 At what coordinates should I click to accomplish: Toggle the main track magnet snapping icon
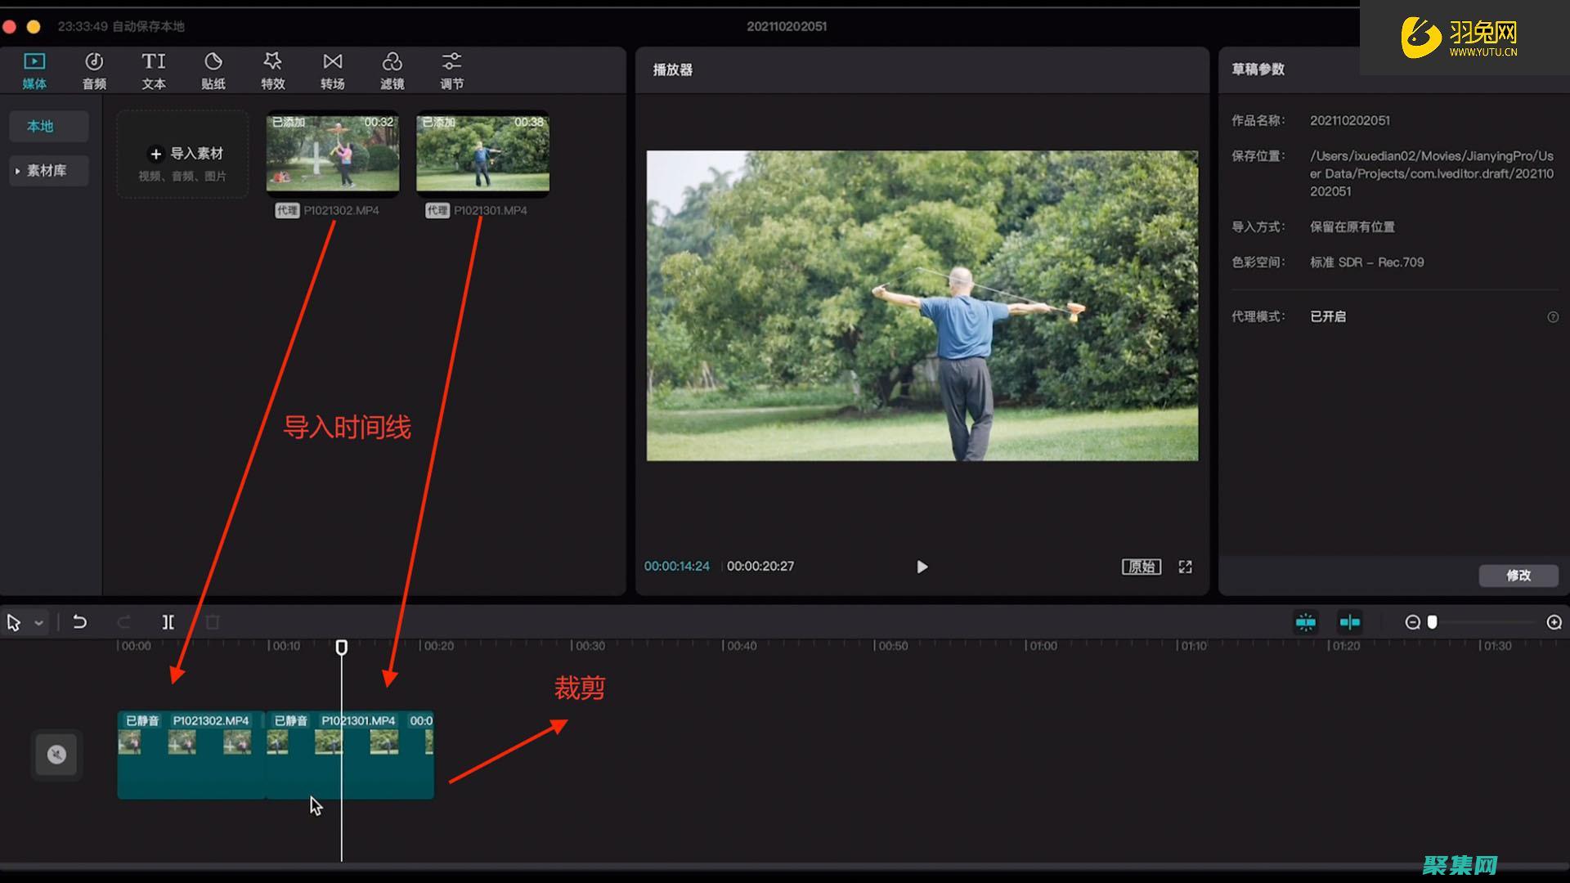coord(1306,622)
